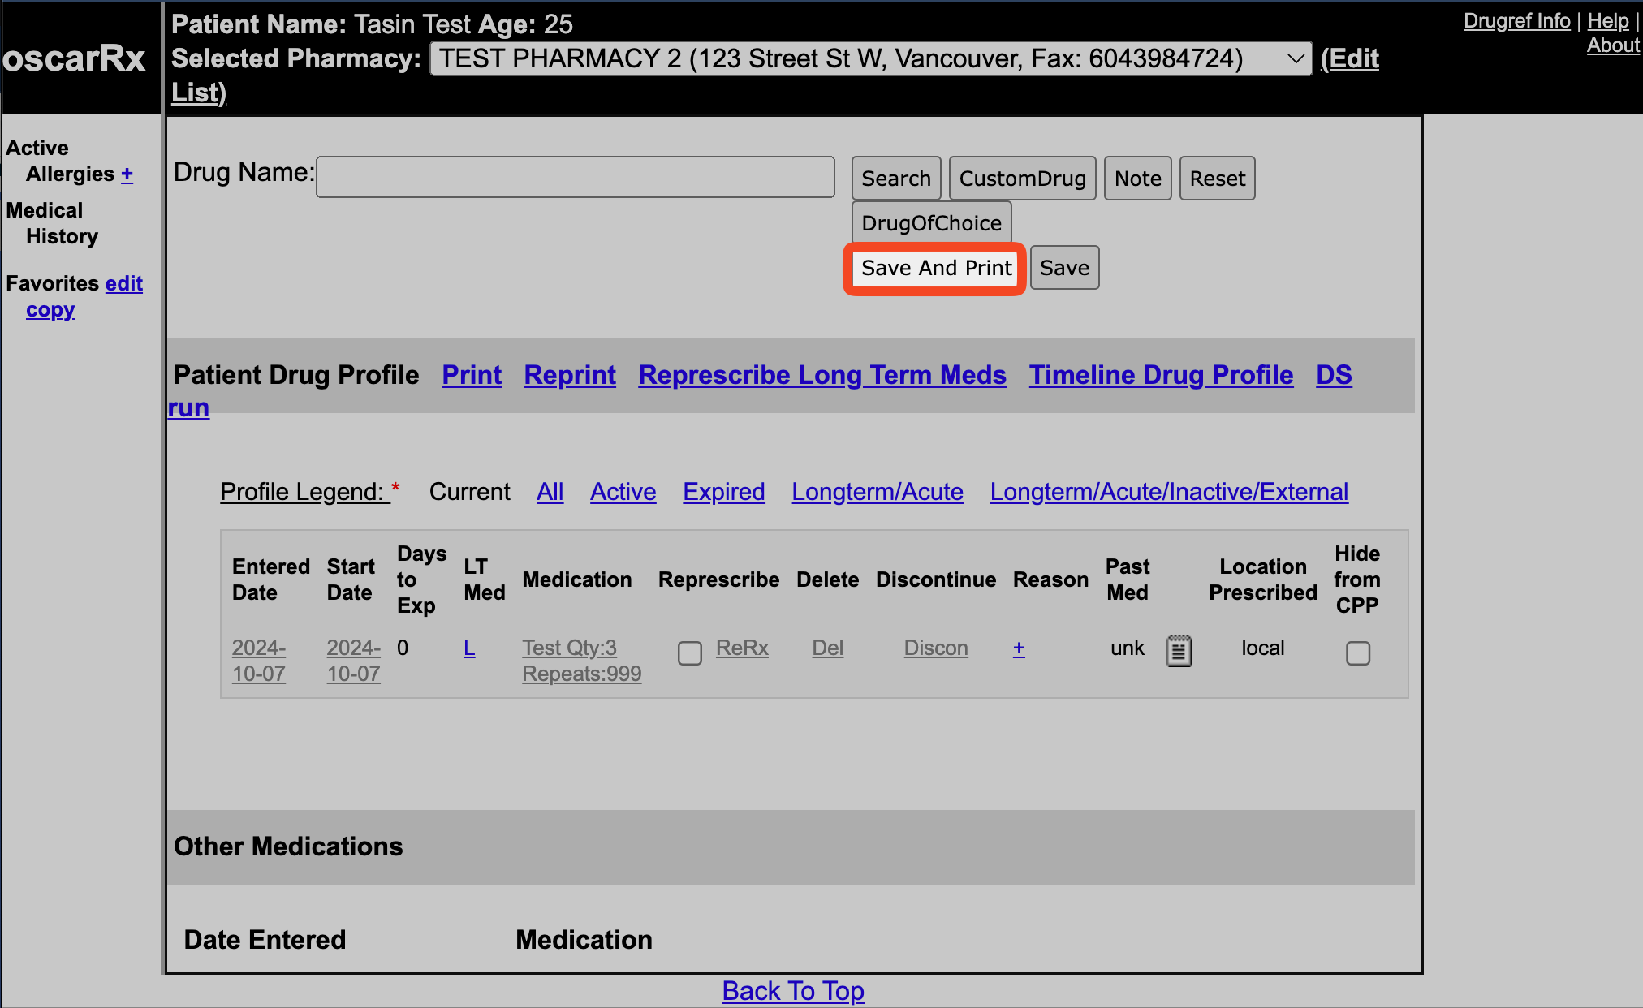Click the L long-term med indicator
1643x1008 pixels.
click(x=469, y=648)
